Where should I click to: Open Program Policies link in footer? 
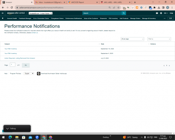(x=15, y=73)
